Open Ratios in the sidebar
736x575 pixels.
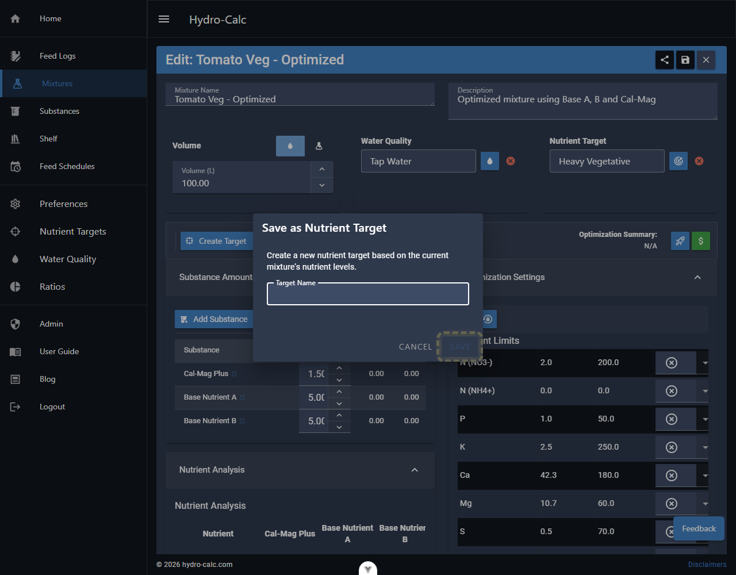pyautogui.click(x=74, y=286)
